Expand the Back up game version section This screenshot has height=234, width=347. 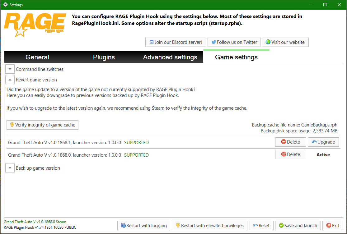pyautogui.click(x=10, y=168)
